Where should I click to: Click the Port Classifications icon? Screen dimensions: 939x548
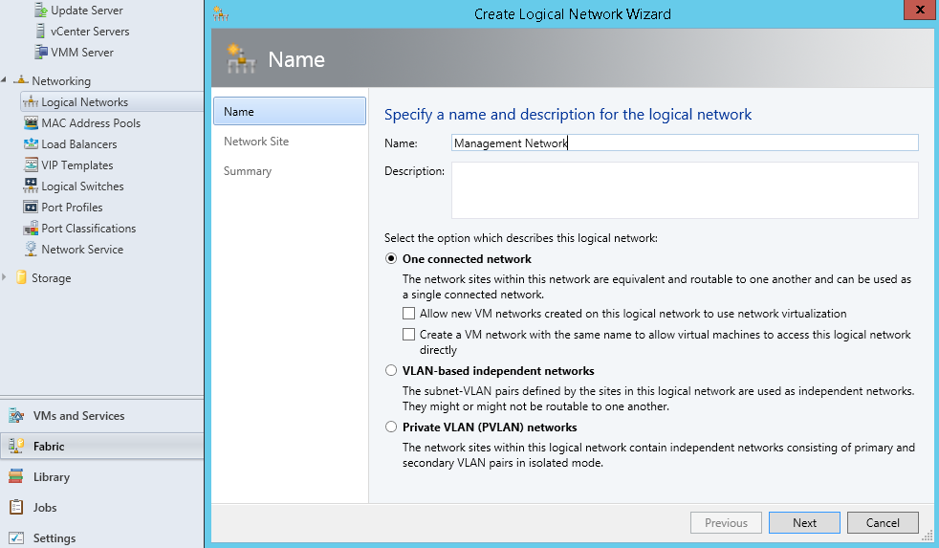click(x=31, y=229)
